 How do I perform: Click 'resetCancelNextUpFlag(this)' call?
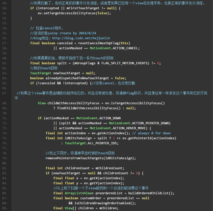(x=104, y=43)
